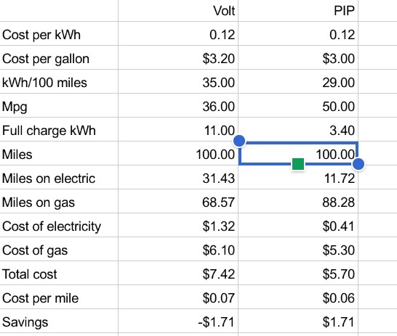The width and height of the screenshot is (397, 336).
Task: Select the green square fill handle
Action: tap(298, 164)
